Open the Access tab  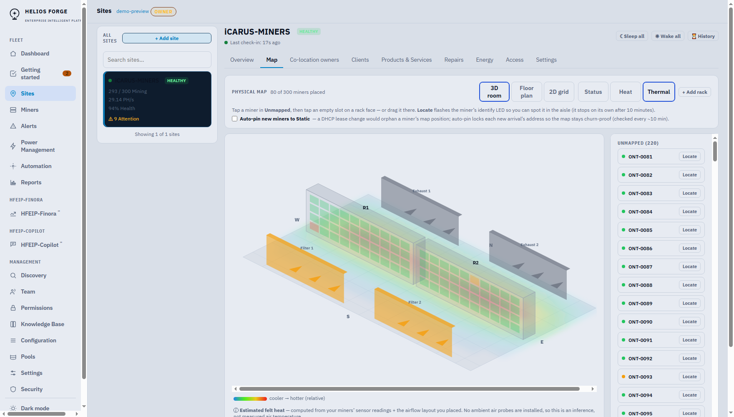coord(515,60)
